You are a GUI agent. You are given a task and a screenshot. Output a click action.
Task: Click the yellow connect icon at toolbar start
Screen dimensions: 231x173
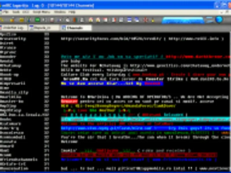[x=2, y=20]
